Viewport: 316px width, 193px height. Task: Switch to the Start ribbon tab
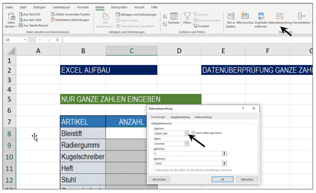click(23, 7)
